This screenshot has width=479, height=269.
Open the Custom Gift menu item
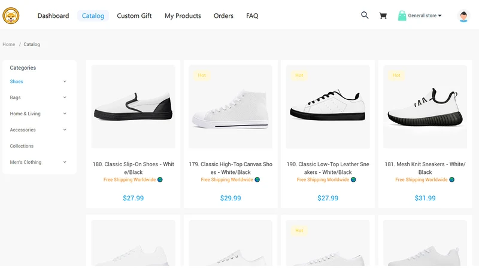134,16
